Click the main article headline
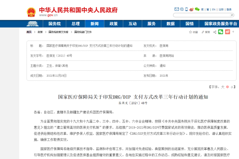 pyautogui.click(x=133, y=97)
